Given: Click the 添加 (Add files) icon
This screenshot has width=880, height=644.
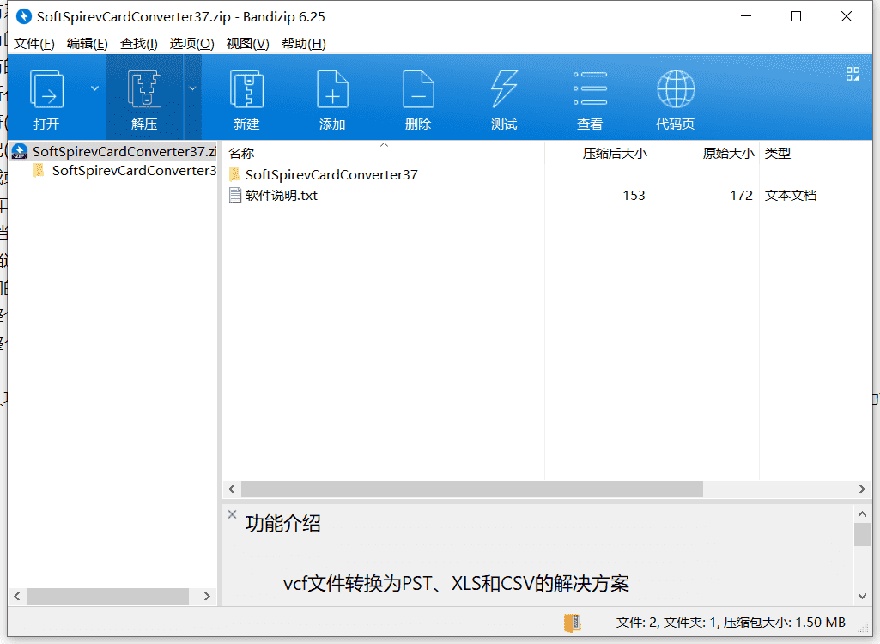Looking at the screenshot, I should pos(332,88).
